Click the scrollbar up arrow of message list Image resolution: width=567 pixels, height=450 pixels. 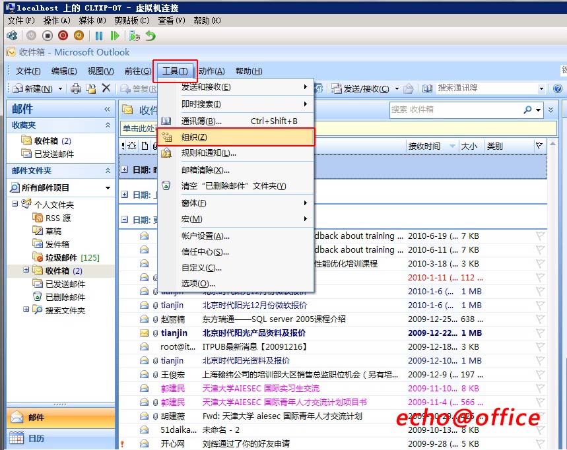[x=552, y=144]
